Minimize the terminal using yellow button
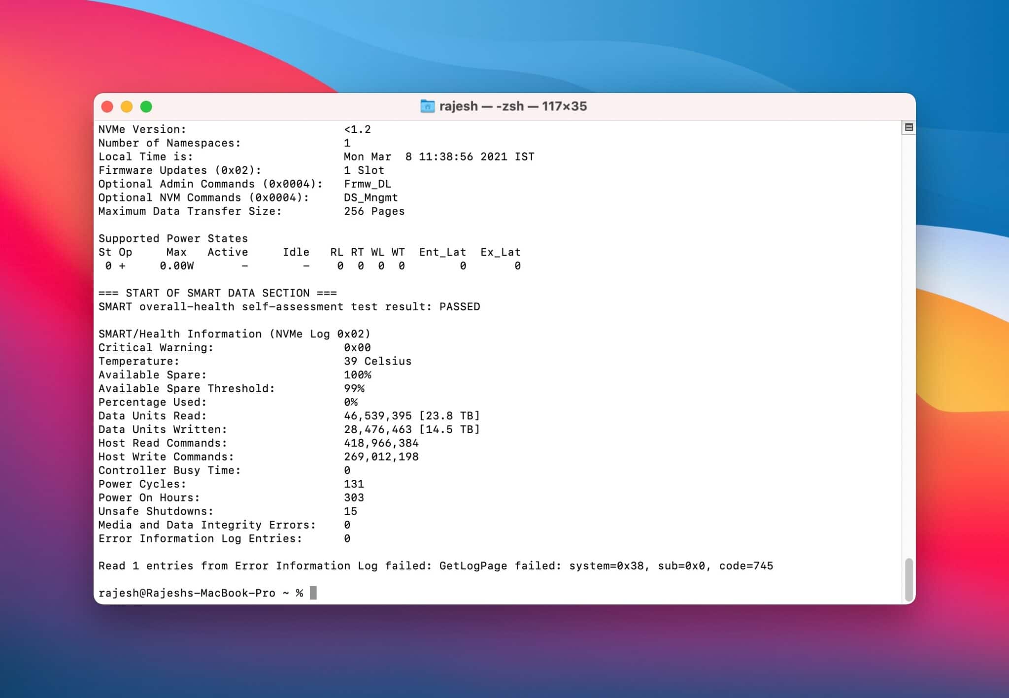The image size is (1009, 698). [127, 107]
